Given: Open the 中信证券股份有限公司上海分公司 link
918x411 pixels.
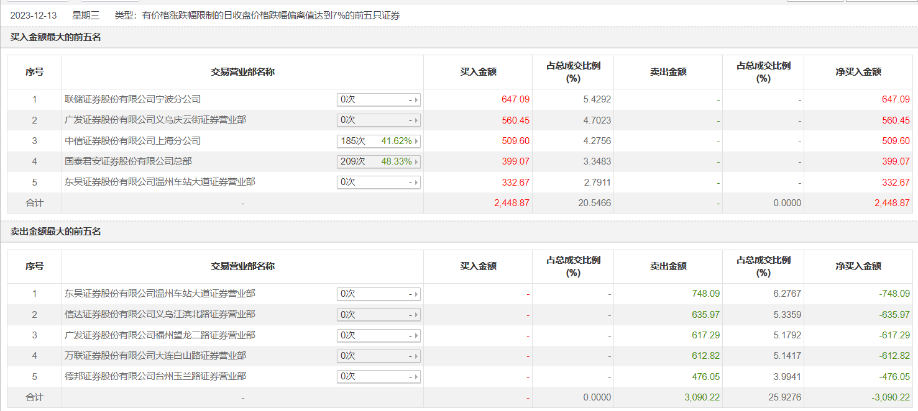Looking at the screenshot, I should (132, 141).
